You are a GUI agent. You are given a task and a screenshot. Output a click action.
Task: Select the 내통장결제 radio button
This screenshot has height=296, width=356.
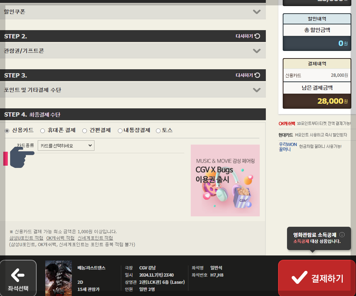(x=120, y=131)
